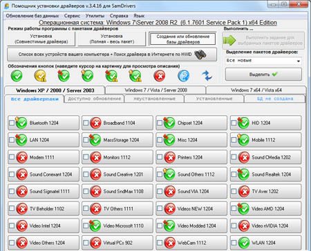Click the Sound VIA 1204 package button

(191, 192)
